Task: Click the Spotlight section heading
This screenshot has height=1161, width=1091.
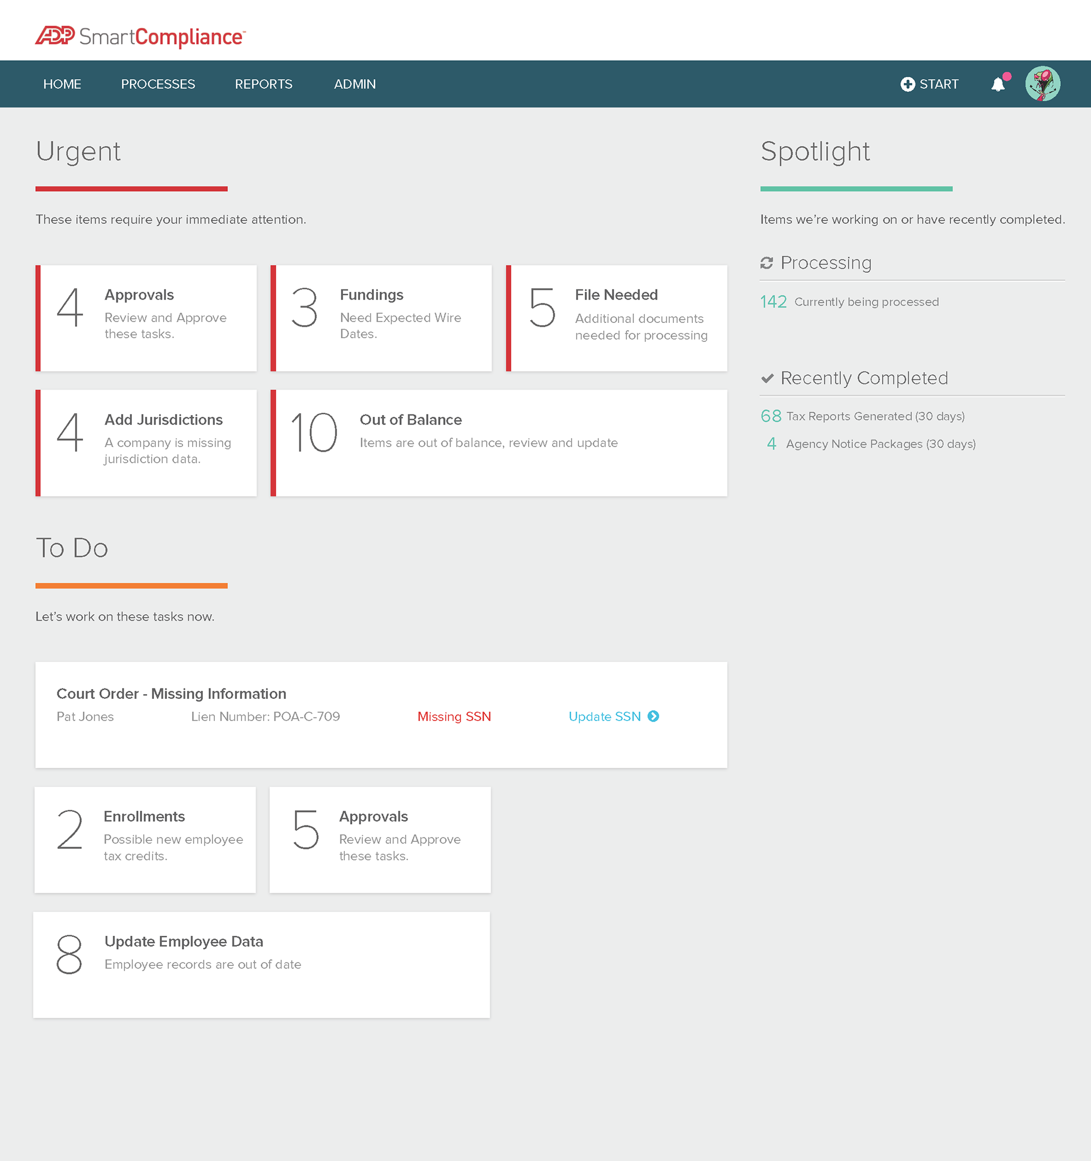Action: [x=815, y=151]
